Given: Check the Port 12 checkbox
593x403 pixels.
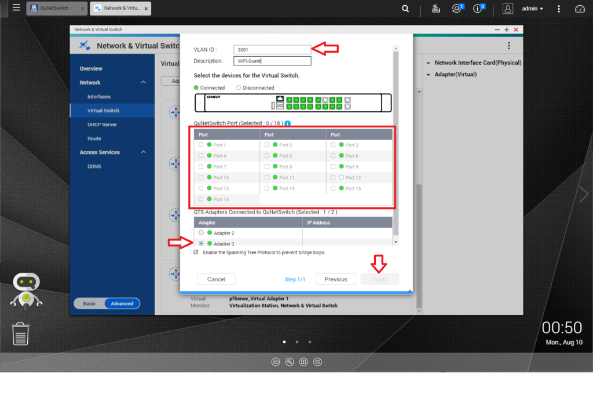Looking at the screenshot, I should tap(333, 177).
